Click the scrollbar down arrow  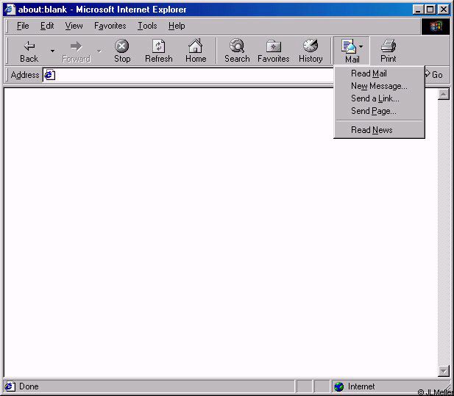(444, 371)
